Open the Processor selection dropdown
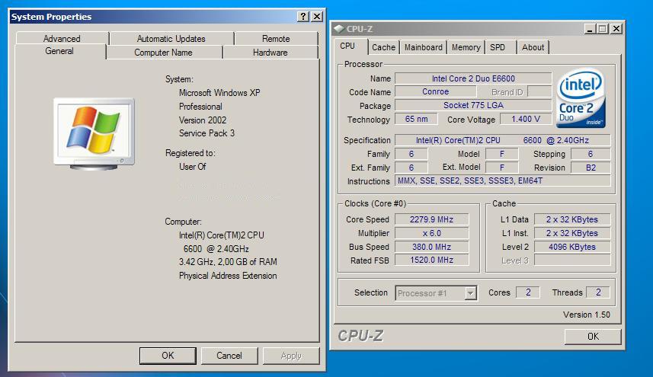 (470, 293)
